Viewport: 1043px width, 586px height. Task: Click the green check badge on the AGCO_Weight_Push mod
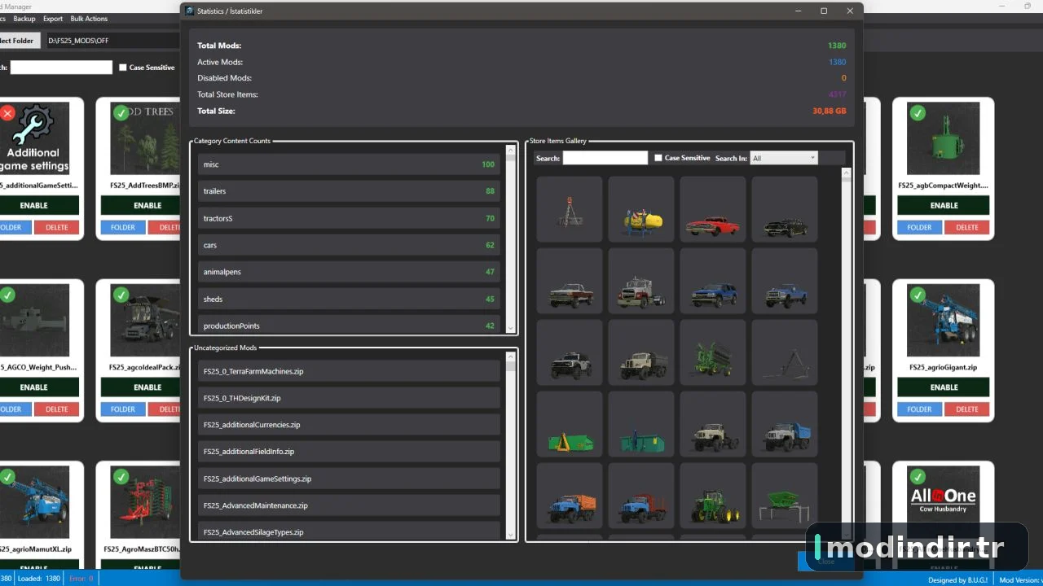click(x=7, y=295)
